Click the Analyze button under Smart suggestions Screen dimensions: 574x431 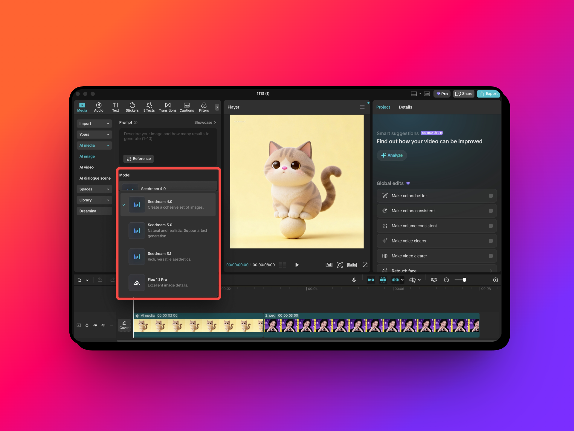392,155
